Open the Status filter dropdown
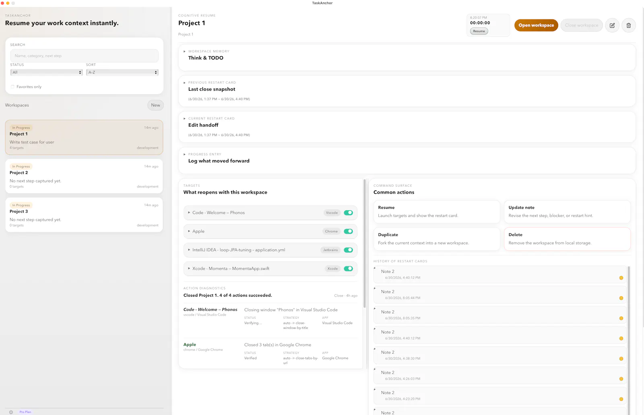 (x=46, y=72)
